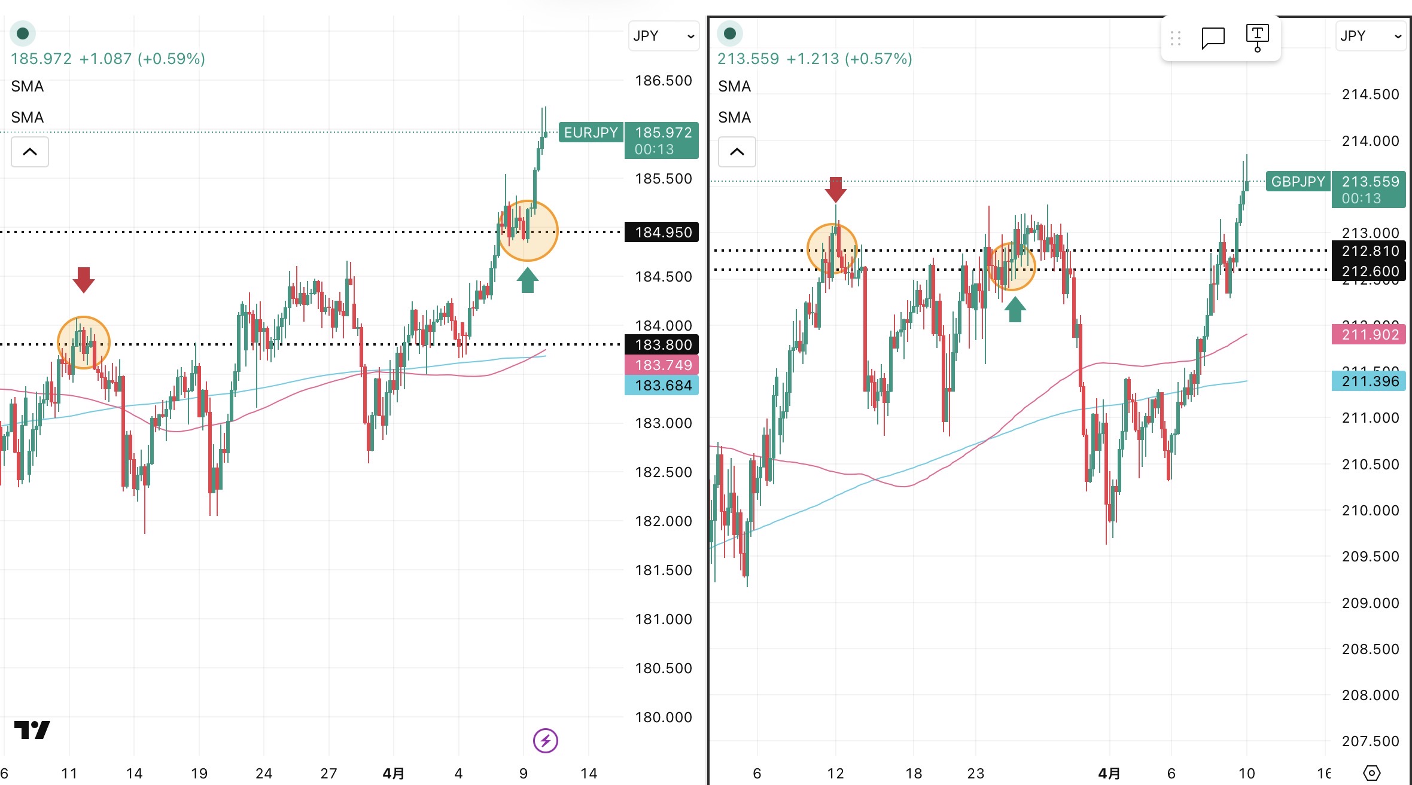Open the comment bubble tool
1412x785 pixels.
[1213, 38]
